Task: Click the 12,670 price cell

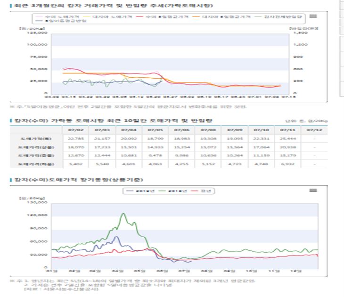Action: pyautogui.click(x=76, y=156)
